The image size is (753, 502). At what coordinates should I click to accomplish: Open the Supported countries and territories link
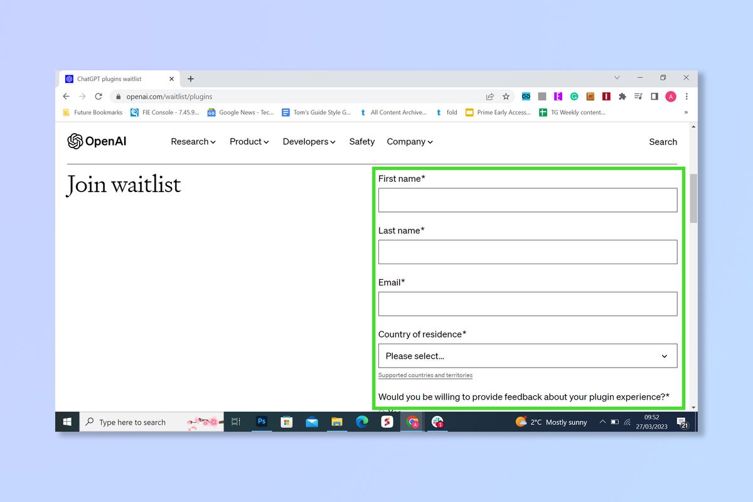425,375
